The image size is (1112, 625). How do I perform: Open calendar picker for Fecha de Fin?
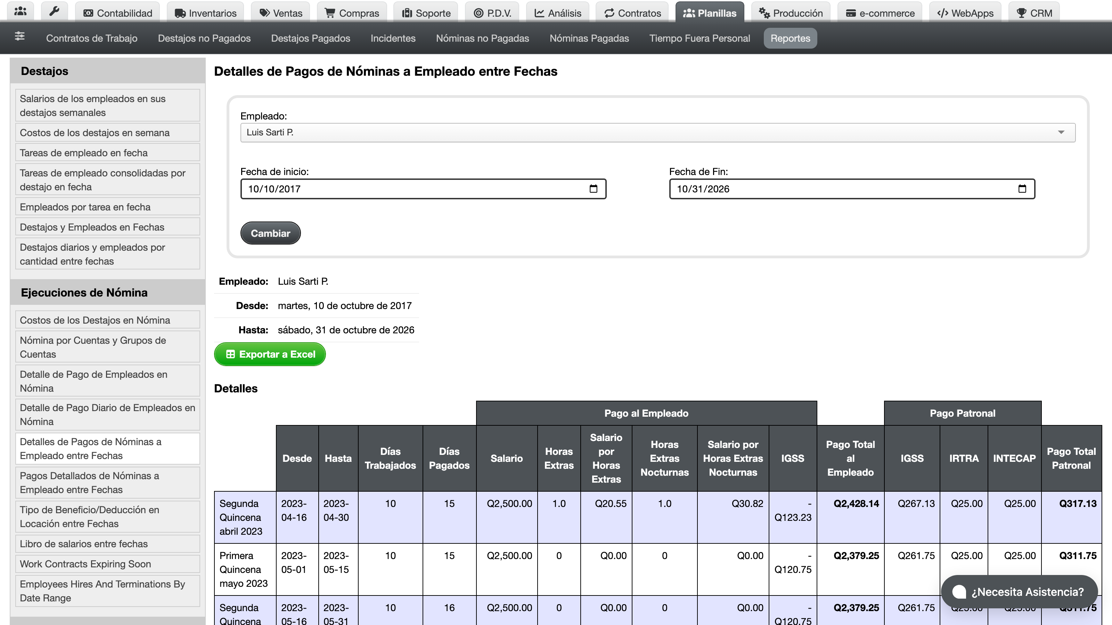coord(1022,189)
